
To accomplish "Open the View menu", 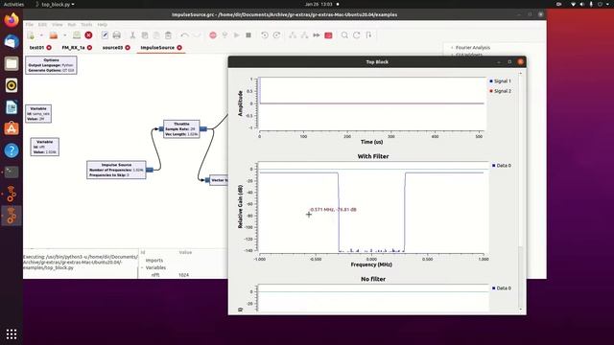I will tap(58, 24).
